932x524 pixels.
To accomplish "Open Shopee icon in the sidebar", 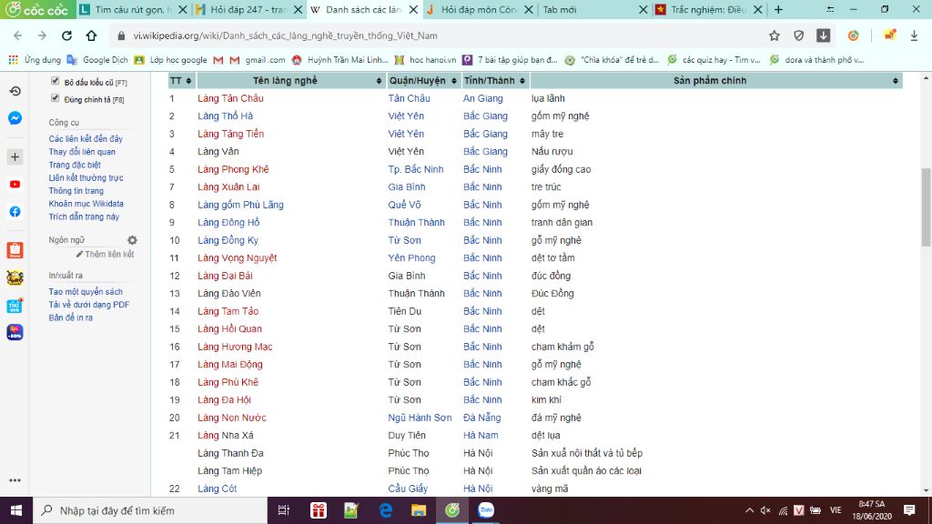I will coord(15,249).
